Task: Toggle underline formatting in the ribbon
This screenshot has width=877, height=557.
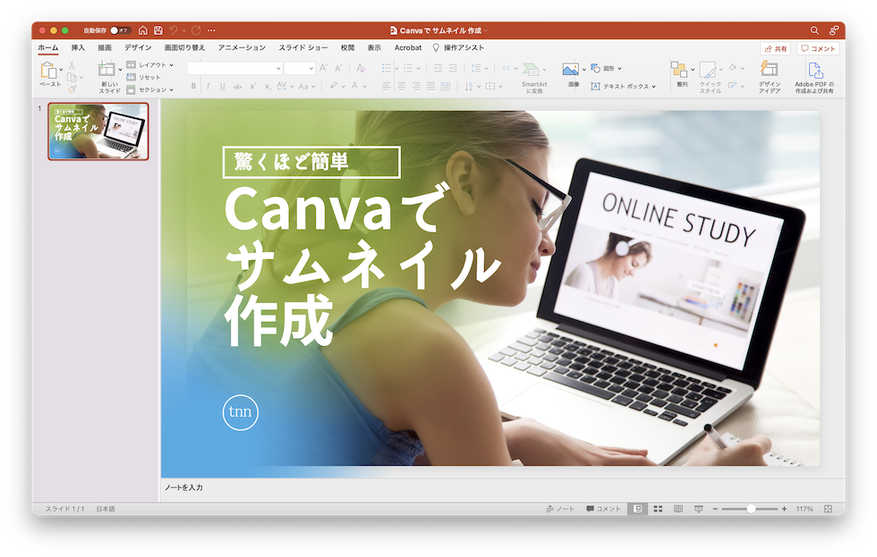Action: pos(222,87)
